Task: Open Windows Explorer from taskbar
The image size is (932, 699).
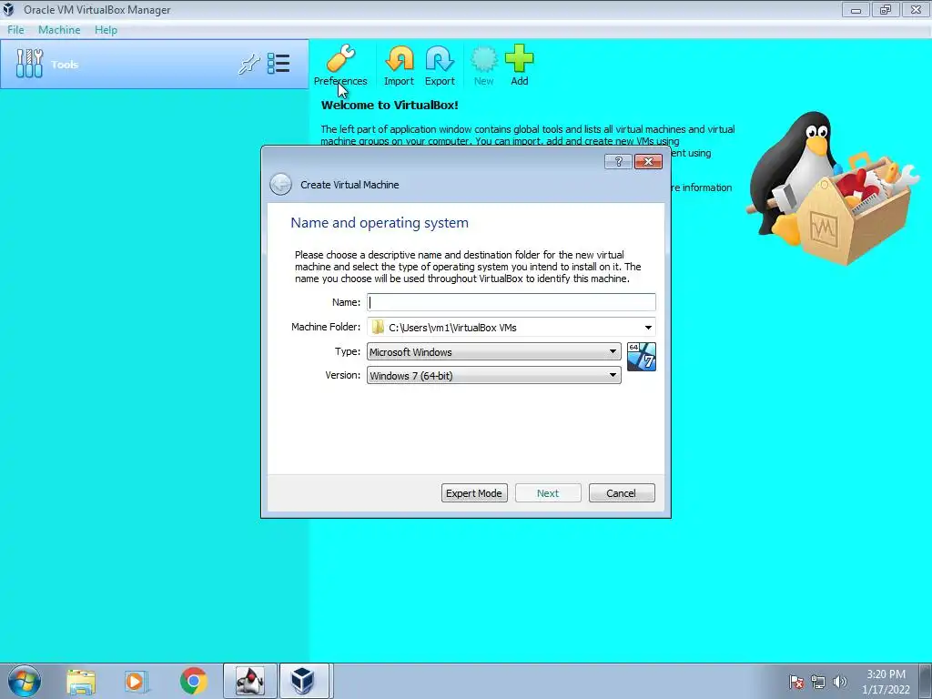Action: pos(81,681)
